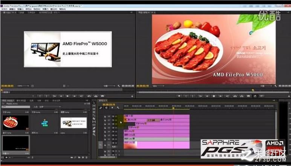Viewport: 291px width, 166px height.
Task: Select the Track Select tool
Action: point(94,106)
